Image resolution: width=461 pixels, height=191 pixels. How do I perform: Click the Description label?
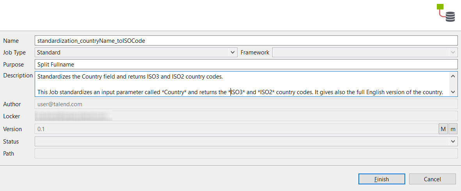(18, 75)
